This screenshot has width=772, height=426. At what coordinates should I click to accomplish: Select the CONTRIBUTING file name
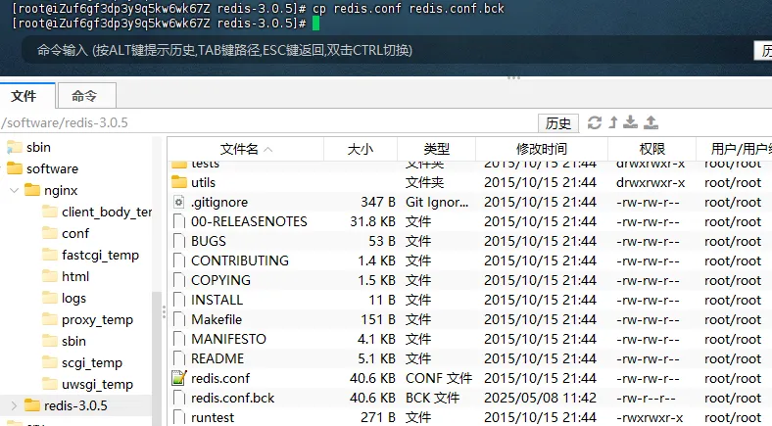pos(240,260)
